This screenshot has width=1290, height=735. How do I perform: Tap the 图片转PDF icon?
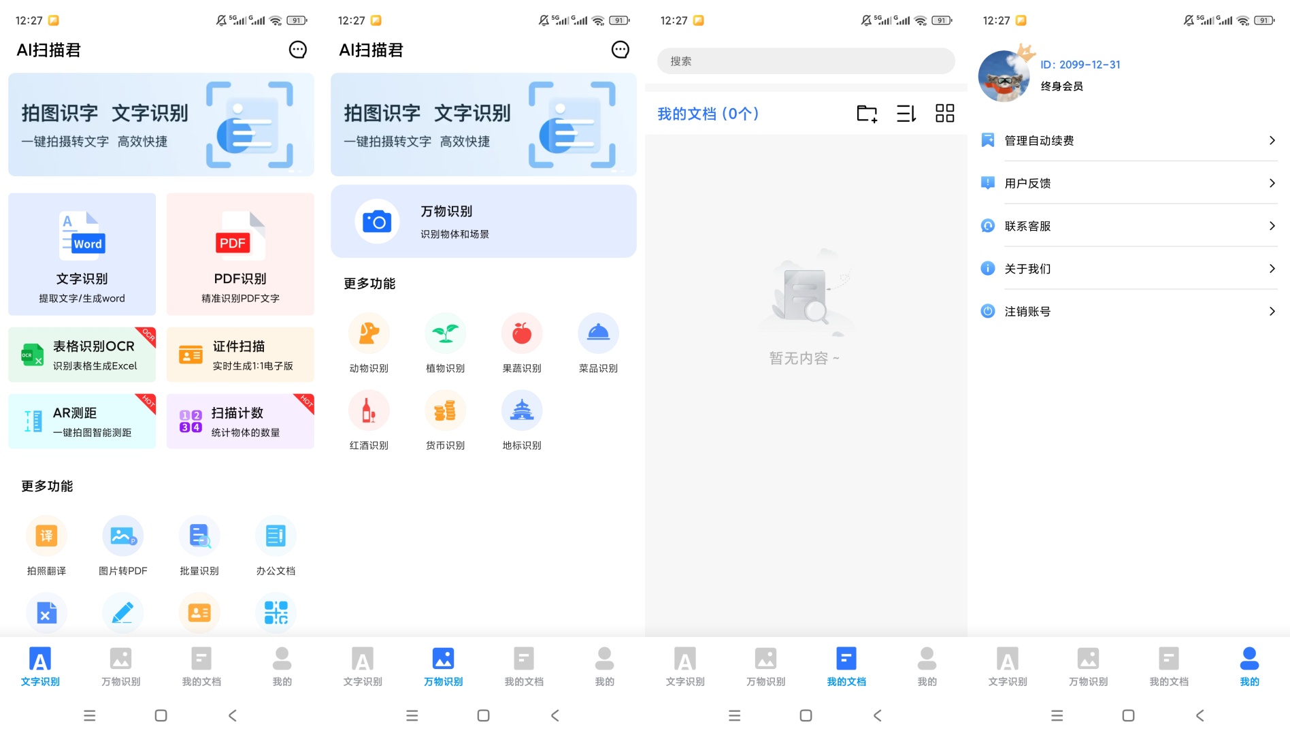click(122, 536)
